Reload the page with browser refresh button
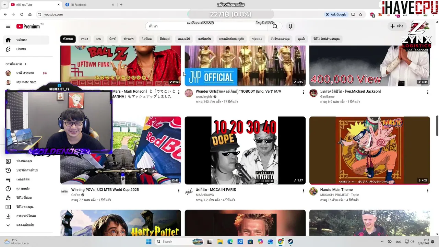439x247 pixels. (x=22, y=14)
